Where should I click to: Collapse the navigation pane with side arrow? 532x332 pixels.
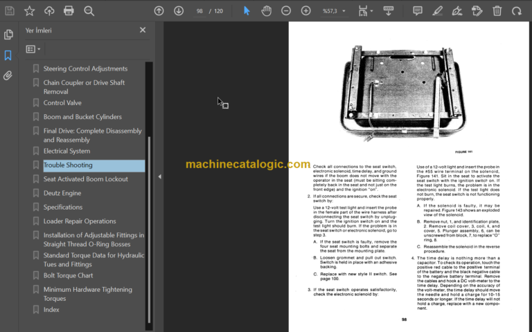click(159, 176)
